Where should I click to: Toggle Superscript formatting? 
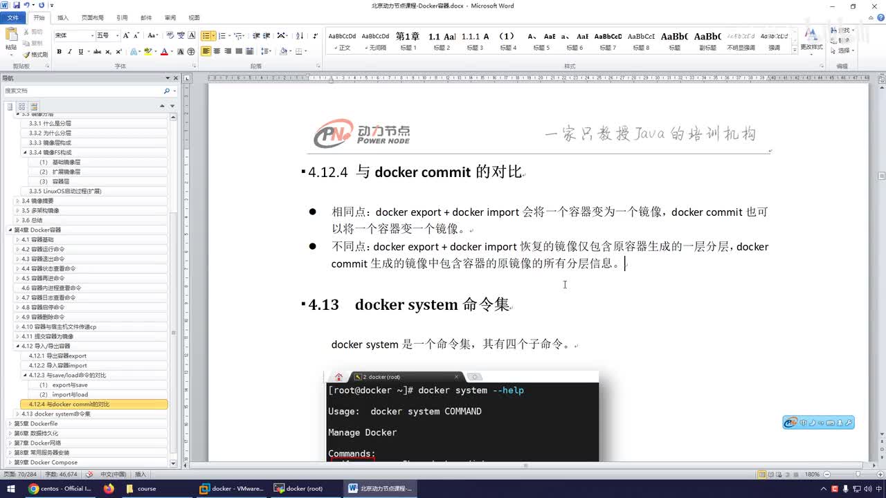point(119,51)
